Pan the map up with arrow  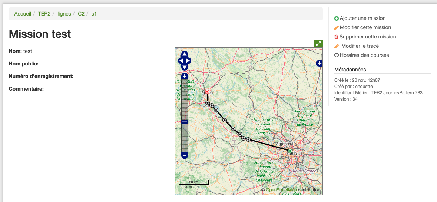185,54
